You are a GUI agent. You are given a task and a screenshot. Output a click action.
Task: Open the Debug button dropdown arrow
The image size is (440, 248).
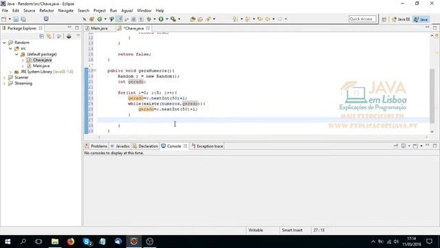click(x=154, y=19)
